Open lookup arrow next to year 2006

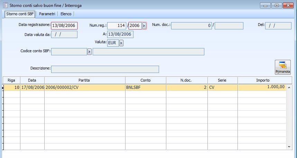pos(144,26)
